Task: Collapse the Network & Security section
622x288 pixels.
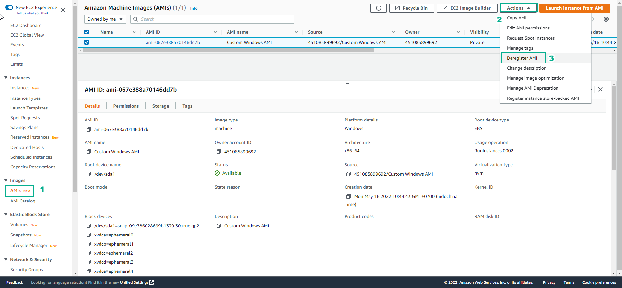Action: tap(6, 259)
